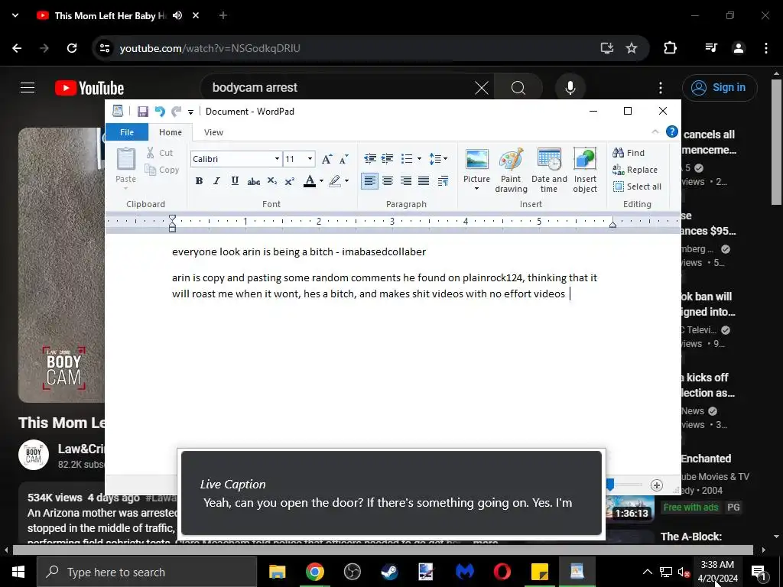Toggle Strikethrough formatting
The image size is (783, 587).
point(253,180)
